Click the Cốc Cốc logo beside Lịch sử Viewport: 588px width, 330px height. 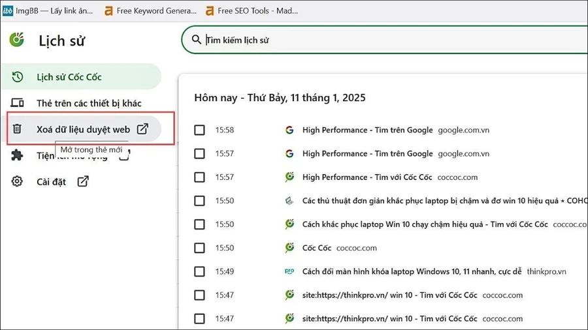(17, 40)
